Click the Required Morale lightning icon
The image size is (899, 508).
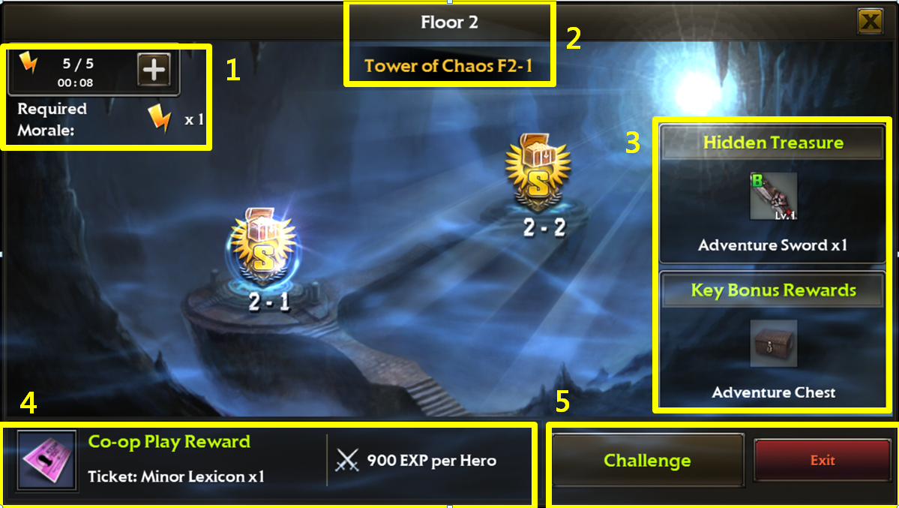point(160,119)
